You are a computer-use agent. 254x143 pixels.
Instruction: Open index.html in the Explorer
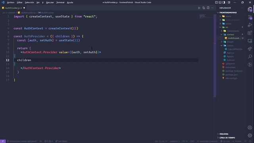[229, 67]
